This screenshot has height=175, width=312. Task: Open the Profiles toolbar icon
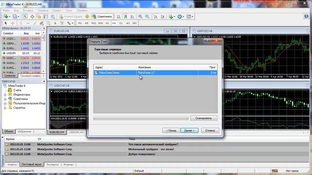click(15, 17)
